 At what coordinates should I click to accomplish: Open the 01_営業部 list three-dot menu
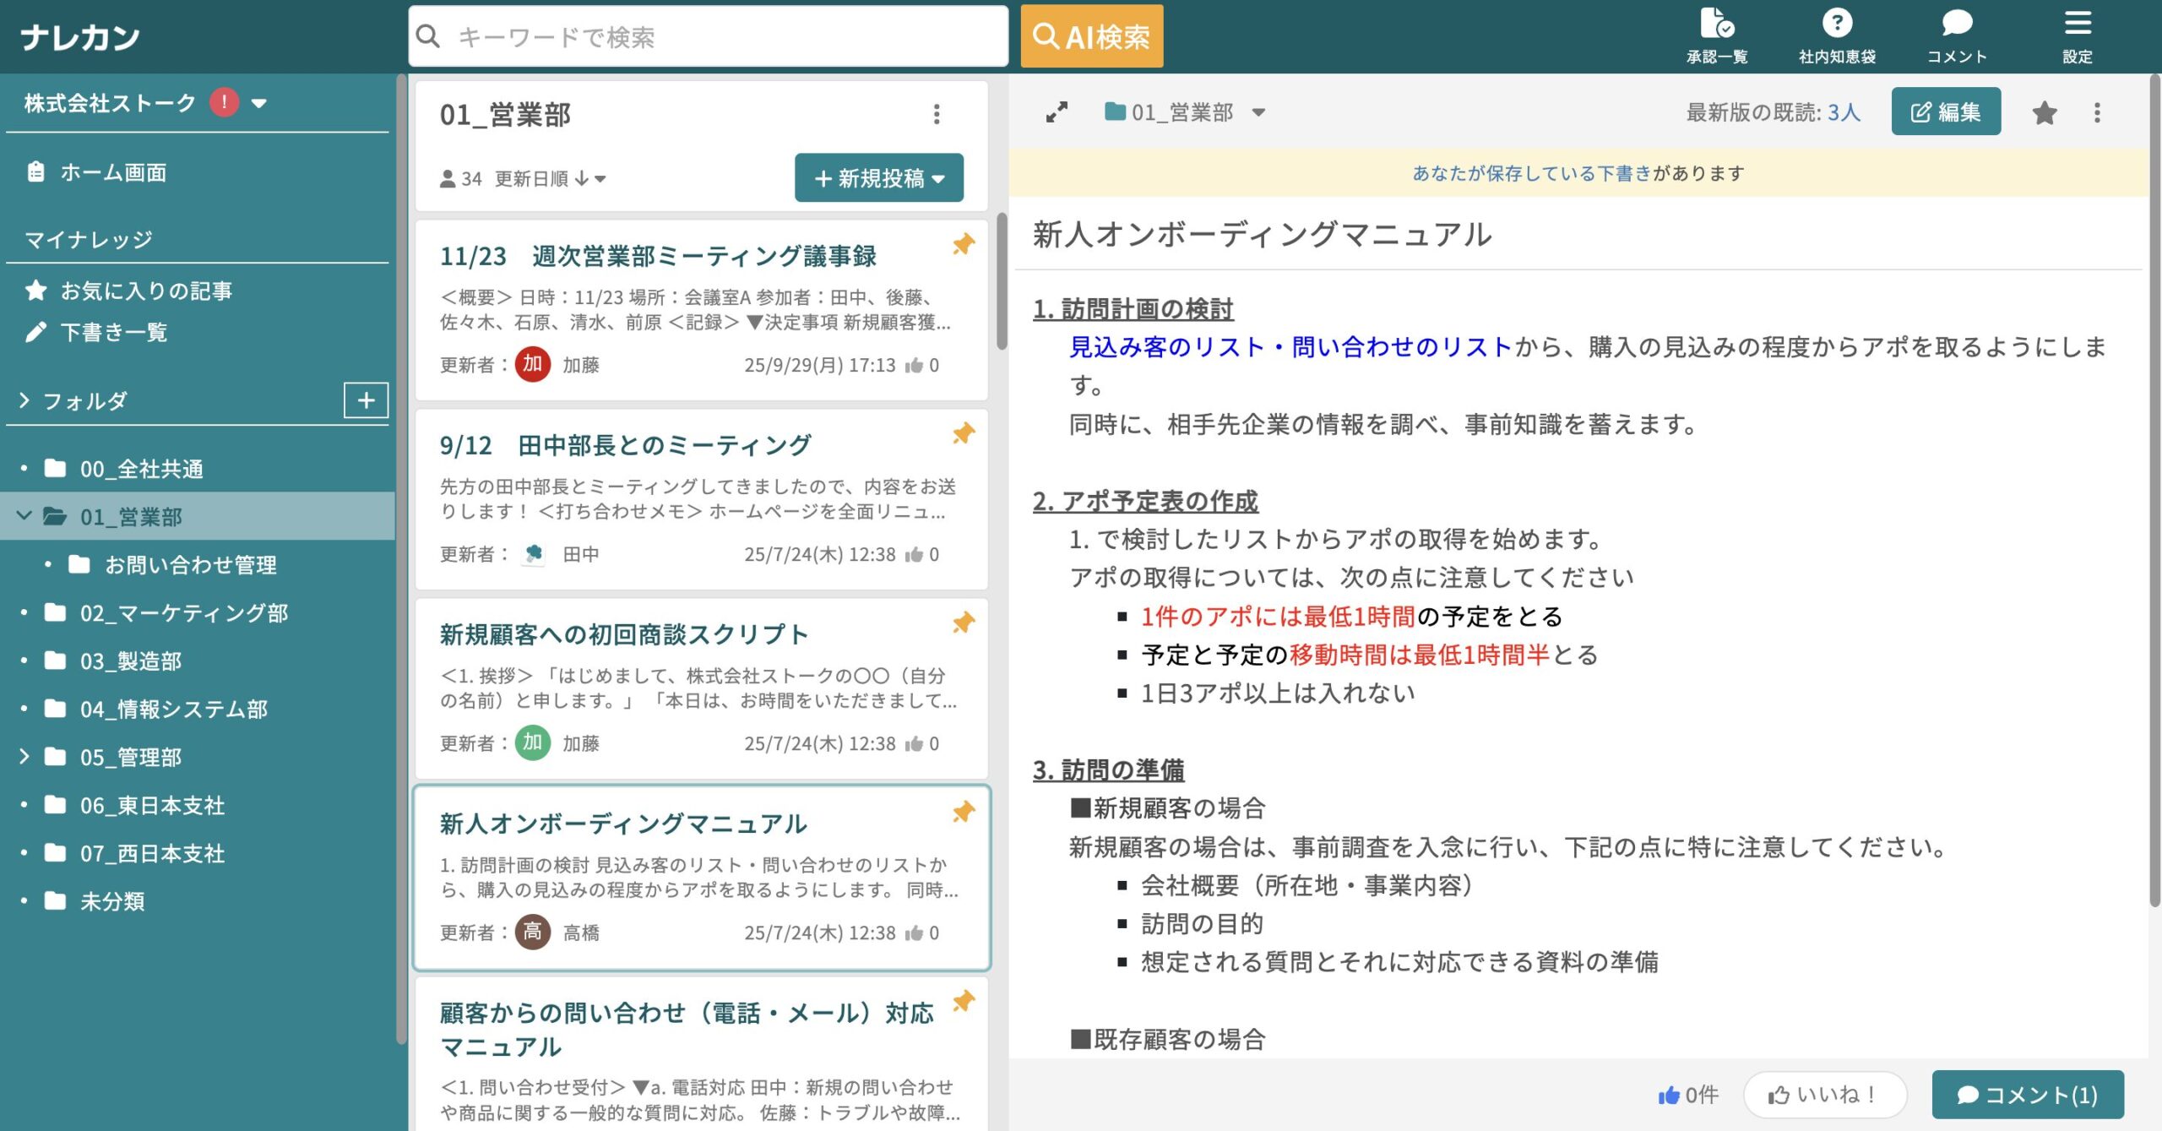[937, 114]
